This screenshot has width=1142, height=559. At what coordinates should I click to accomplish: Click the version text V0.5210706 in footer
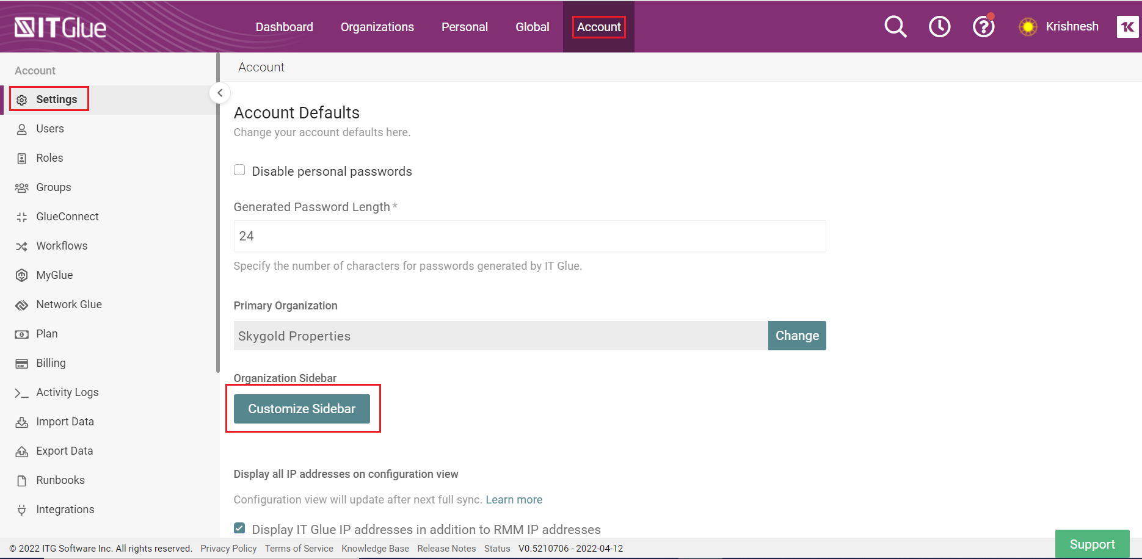[x=570, y=549]
